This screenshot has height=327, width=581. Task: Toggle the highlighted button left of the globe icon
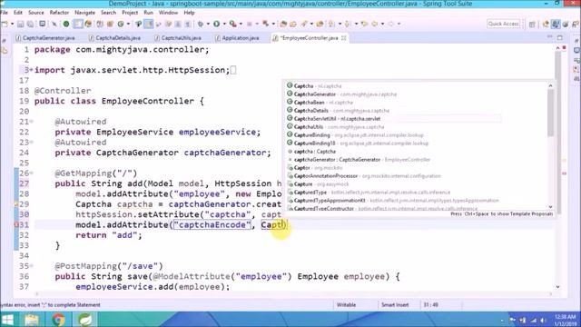click(78, 24)
